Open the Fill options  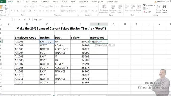click(x=146, y=9)
